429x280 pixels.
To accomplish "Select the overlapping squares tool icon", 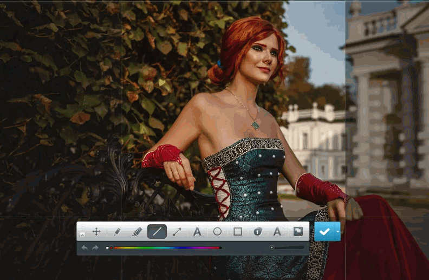I will [x=298, y=231].
